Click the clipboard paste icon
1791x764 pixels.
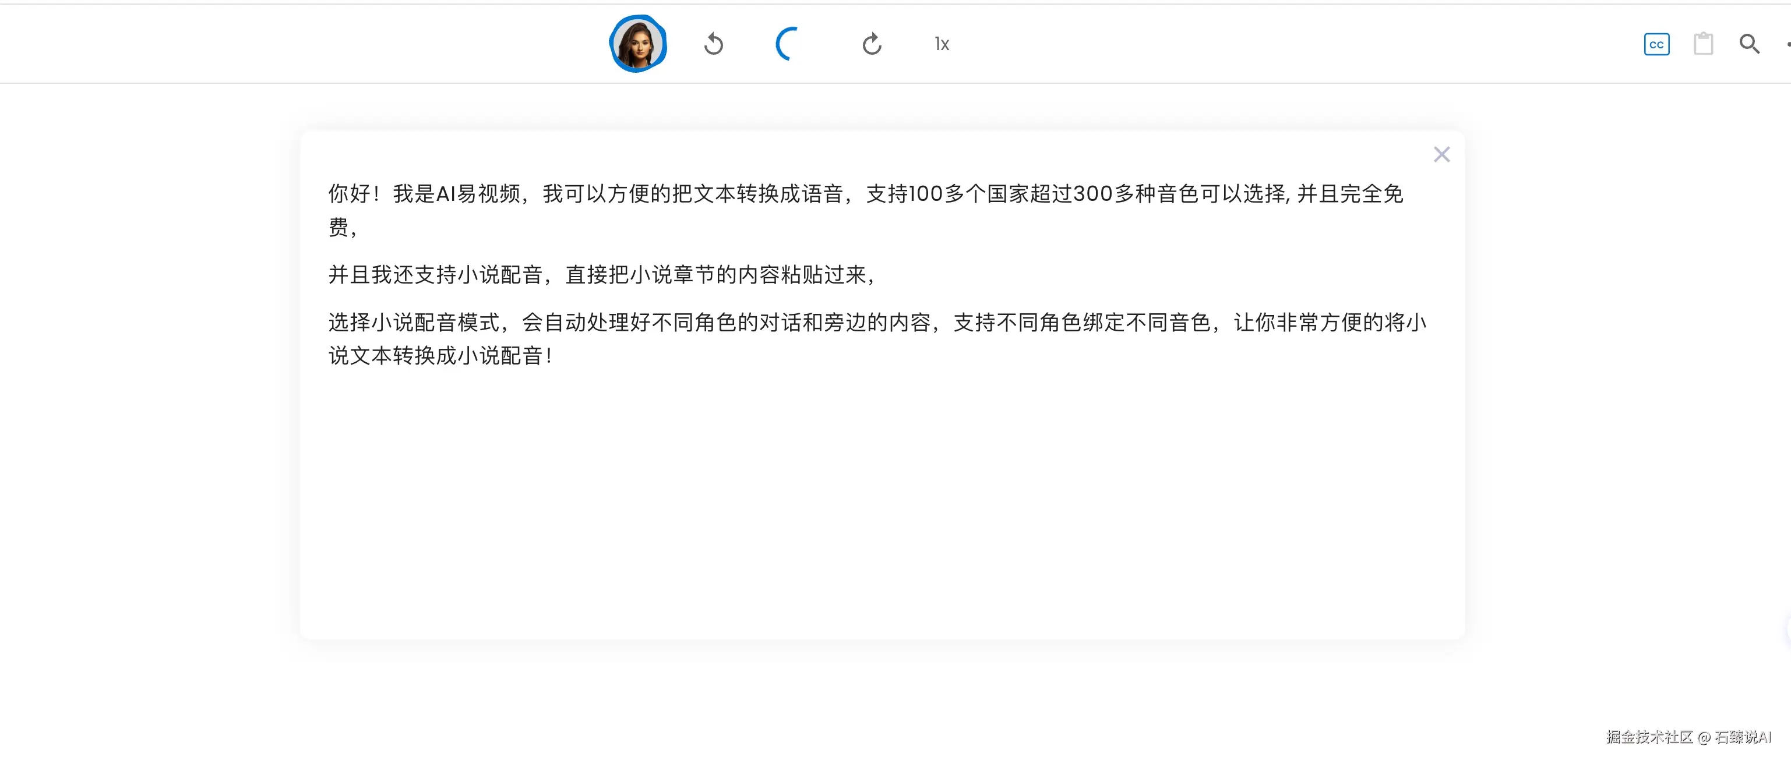click(1704, 44)
